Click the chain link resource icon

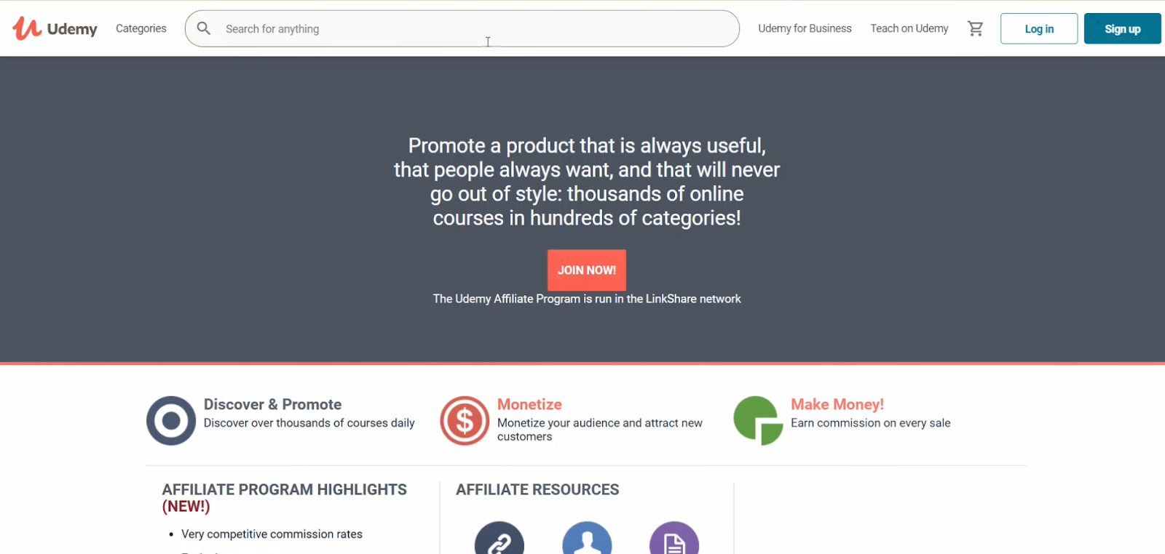(499, 540)
